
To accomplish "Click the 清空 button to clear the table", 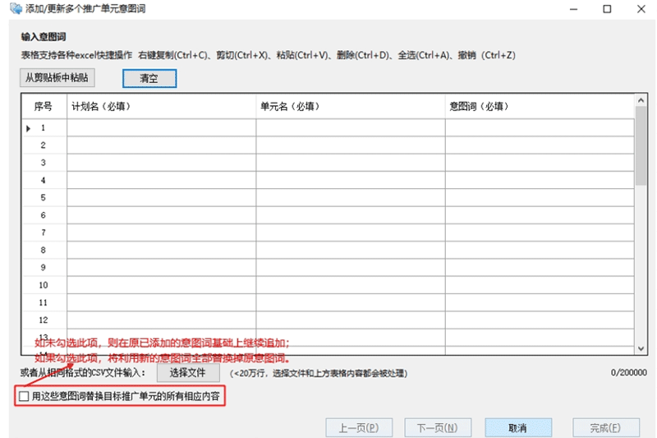I will point(149,79).
